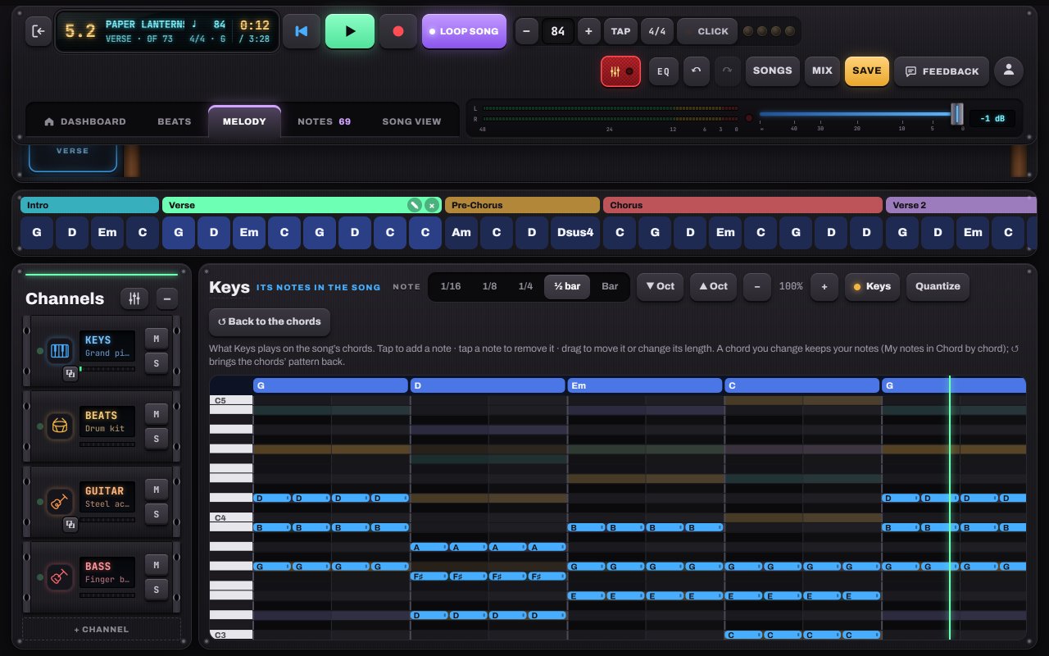Select the Bass channel instrument icon
The width and height of the screenshot is (1049, 656).
(x=60, y=577)
